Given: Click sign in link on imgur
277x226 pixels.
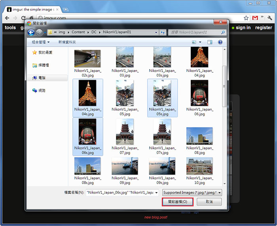Looking at the screenshot, I should click(243, 28).
